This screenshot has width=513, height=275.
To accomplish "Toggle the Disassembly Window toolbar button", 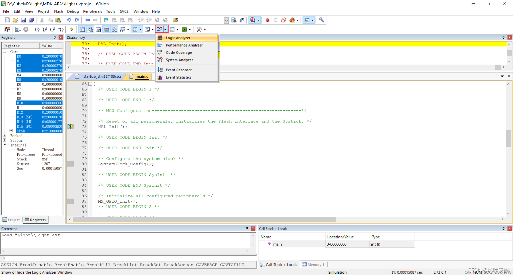I will click(91, 29).
